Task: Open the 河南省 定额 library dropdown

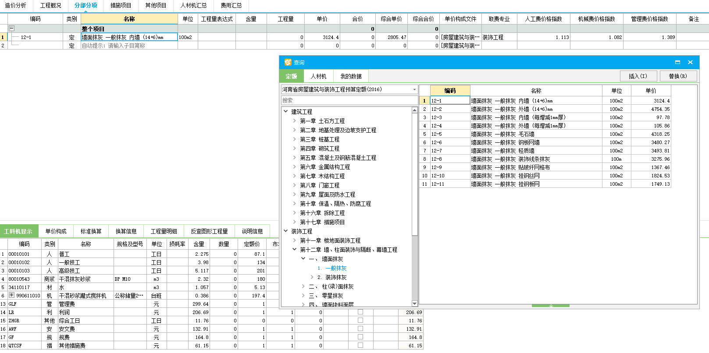Action: (414, 89)
